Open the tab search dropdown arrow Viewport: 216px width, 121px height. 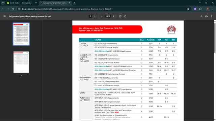click(3, 3)
